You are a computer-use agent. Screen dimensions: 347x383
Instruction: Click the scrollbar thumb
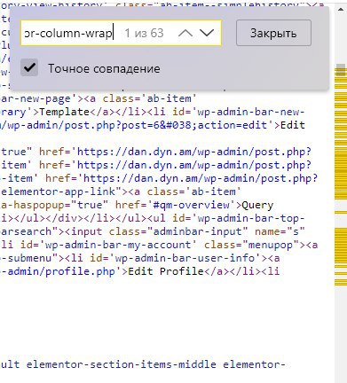[x=341, y=70]
